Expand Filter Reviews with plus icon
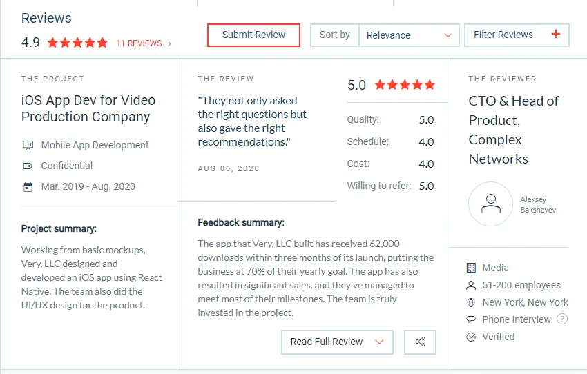 point(517,35)
